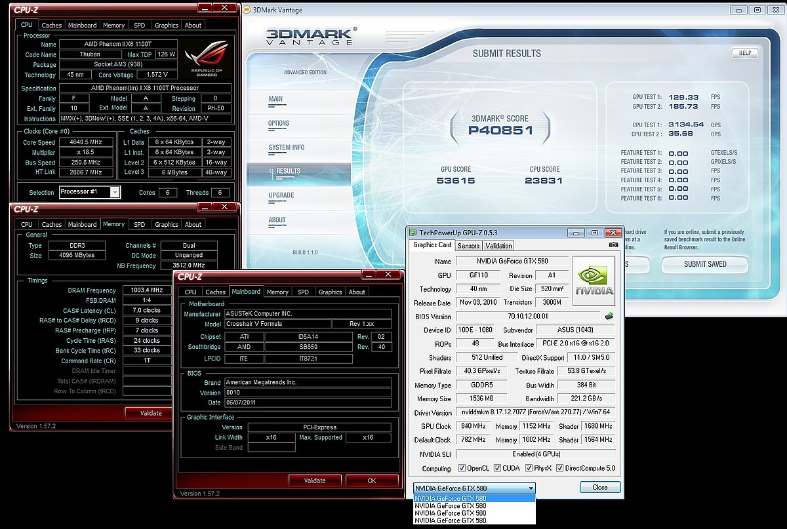Maximize the GPU-Z window
This screenshot has width=787, height=529.
(x=595, y=232)
